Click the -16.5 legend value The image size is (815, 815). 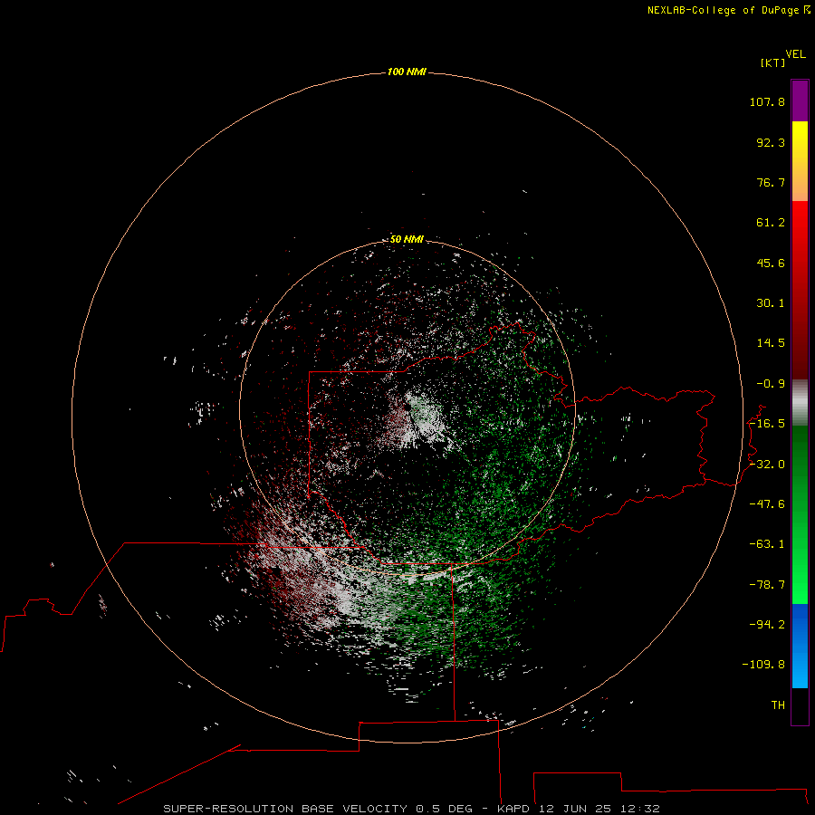click(767, 424)
